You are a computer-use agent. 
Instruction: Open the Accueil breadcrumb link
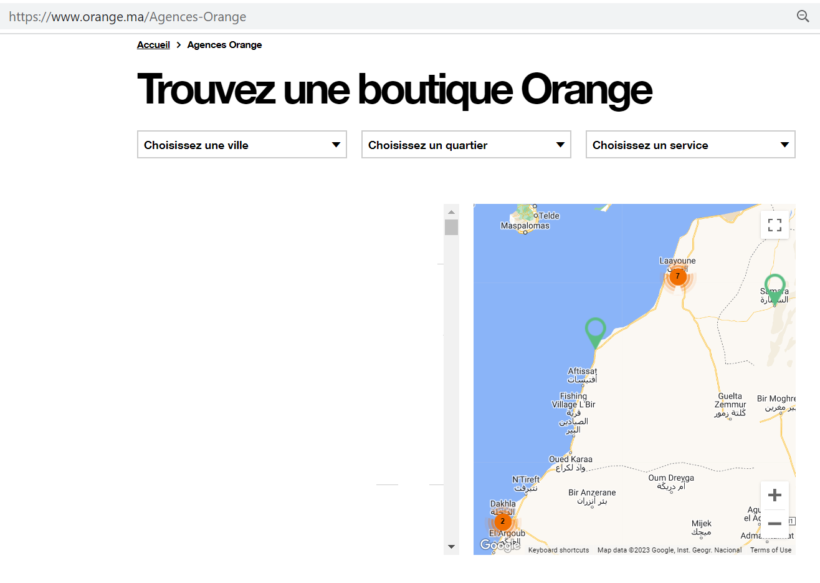click(153, 45)
